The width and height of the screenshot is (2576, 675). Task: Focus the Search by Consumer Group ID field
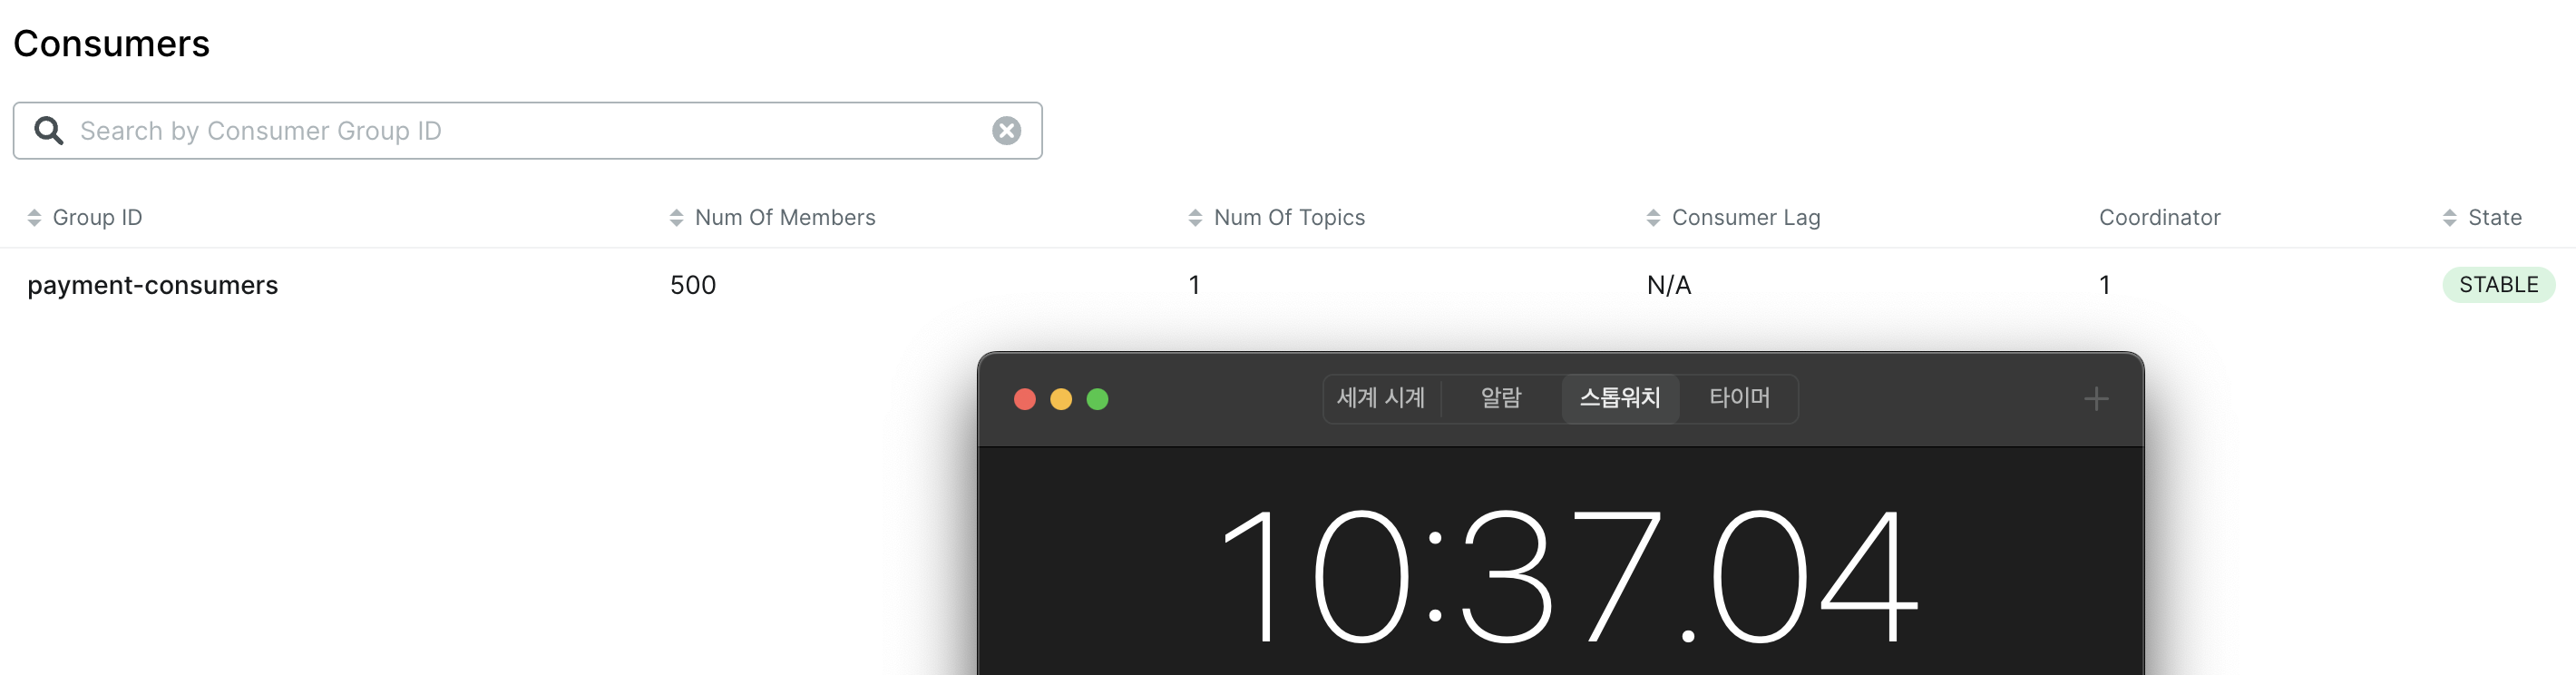click(x=527, y=131)
